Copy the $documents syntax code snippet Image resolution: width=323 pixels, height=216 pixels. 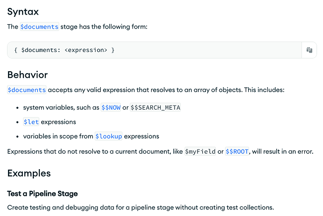click(x=309, y=50)
